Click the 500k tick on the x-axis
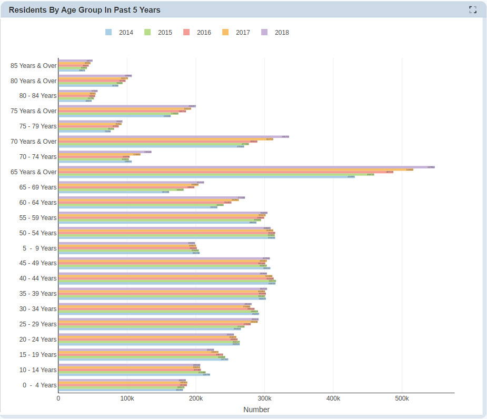The height and width of the screenshot is (419, 487). [402, 399]
